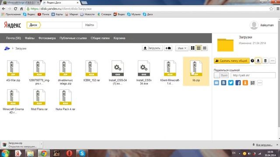Select the Install_CSSv34.exe file
Screen dimensions: 280x157
pos(144,72)
